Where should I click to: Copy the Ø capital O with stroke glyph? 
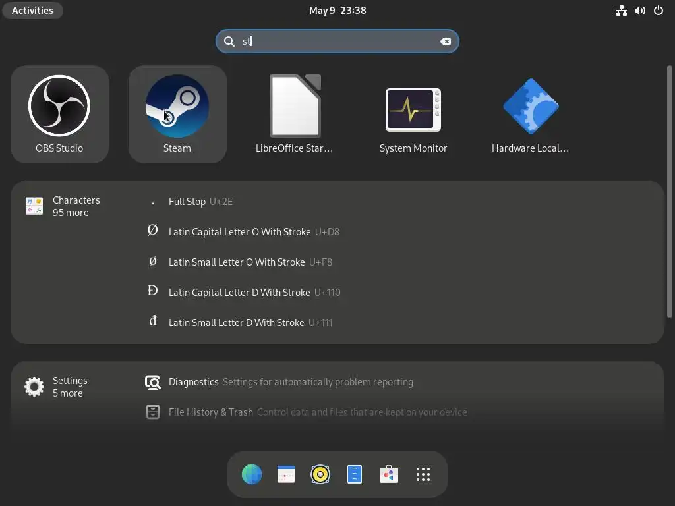152,231
